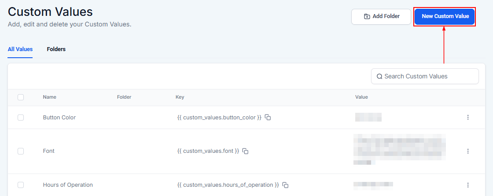Viewport: 493px width, 196px height.
Task: Click the Name column header
Action: [x=50, y=97]
